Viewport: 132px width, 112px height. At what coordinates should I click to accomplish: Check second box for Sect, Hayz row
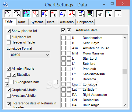(x=69, y=43)
